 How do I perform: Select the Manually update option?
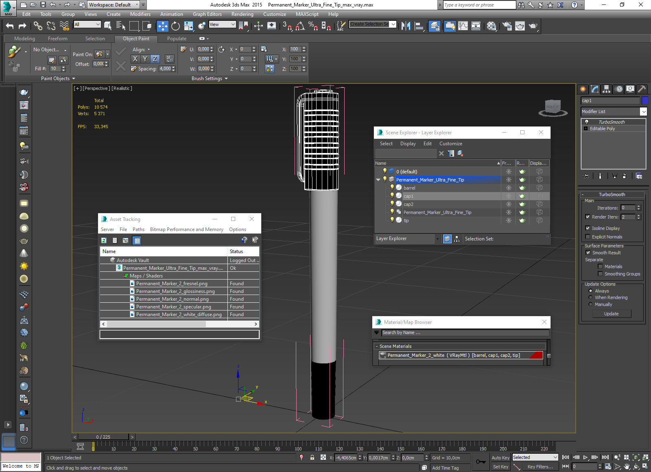(590, 304)
